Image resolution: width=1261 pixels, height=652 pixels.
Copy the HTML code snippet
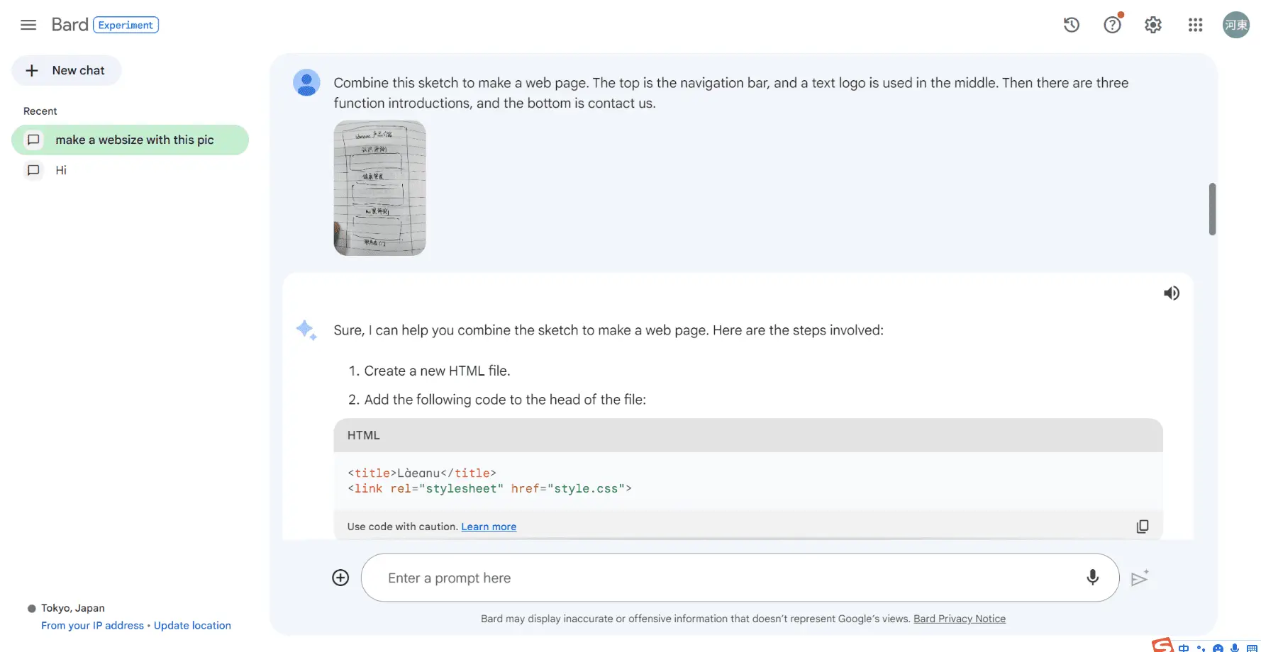pos(1142,527)
